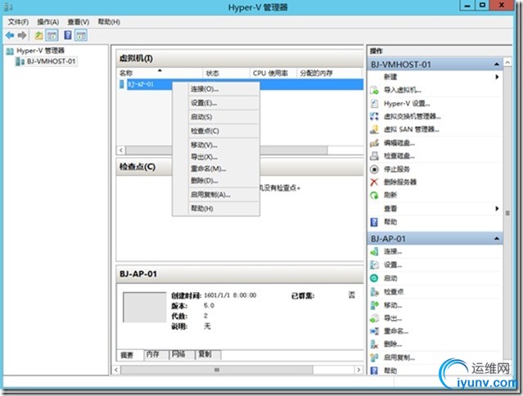Click the 删除... action icon under BJ-AP-01

coord(374,344)
